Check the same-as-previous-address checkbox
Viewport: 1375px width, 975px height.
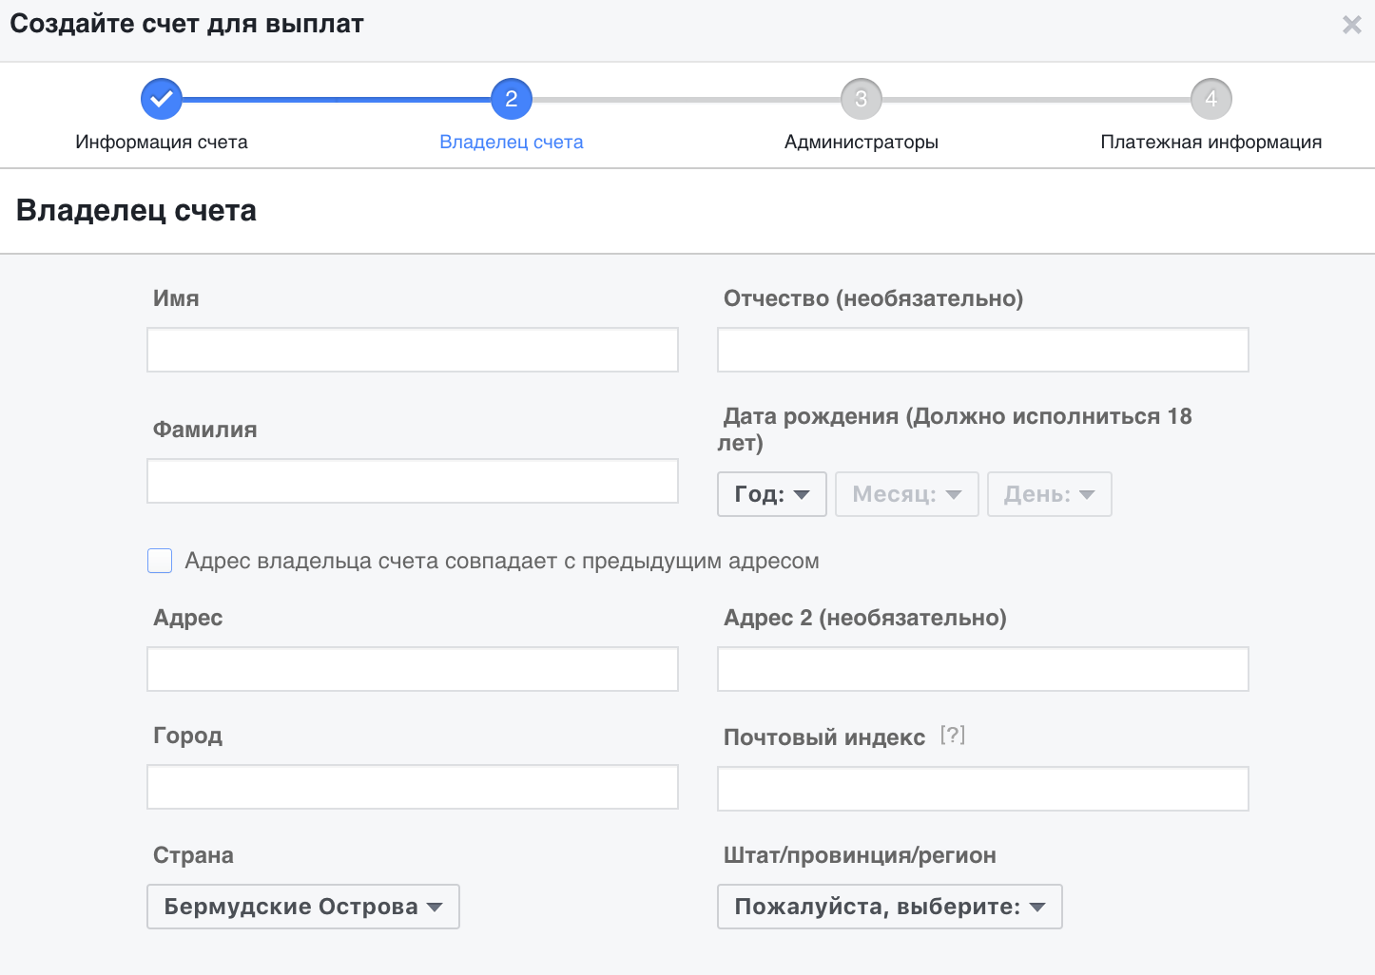coord(160,561)
